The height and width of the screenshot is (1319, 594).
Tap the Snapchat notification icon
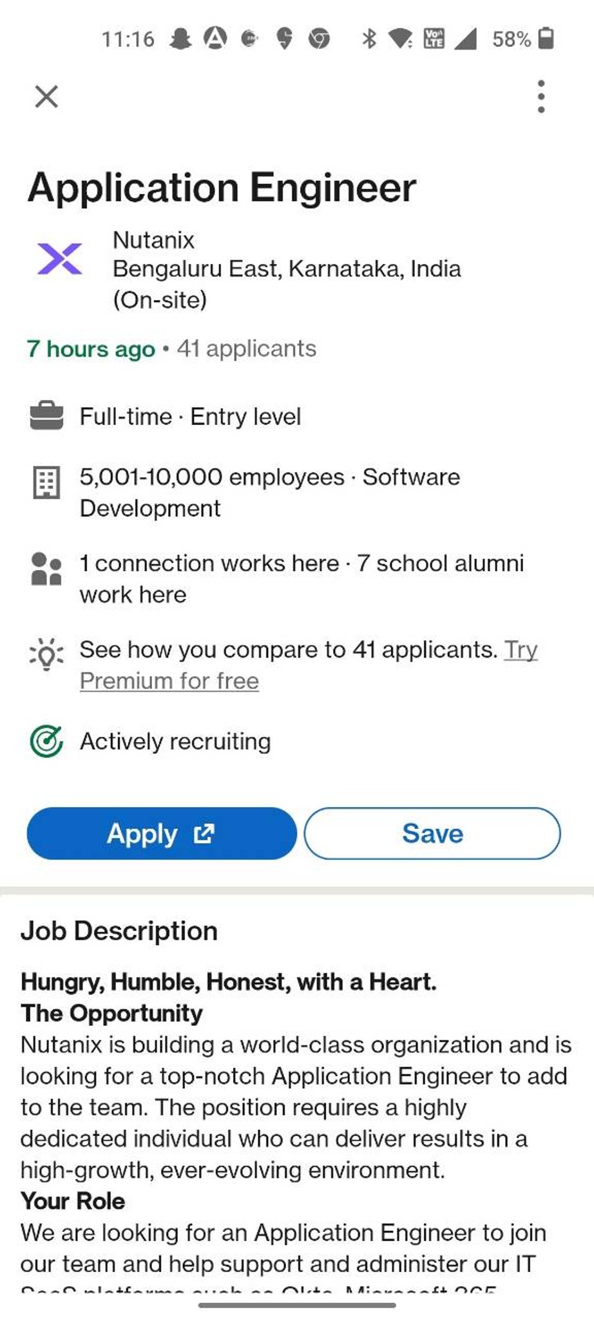[180, 39]
